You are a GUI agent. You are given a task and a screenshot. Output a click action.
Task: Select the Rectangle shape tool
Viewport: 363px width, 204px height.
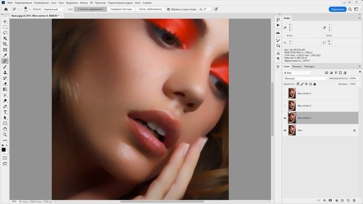pos(5,124)
